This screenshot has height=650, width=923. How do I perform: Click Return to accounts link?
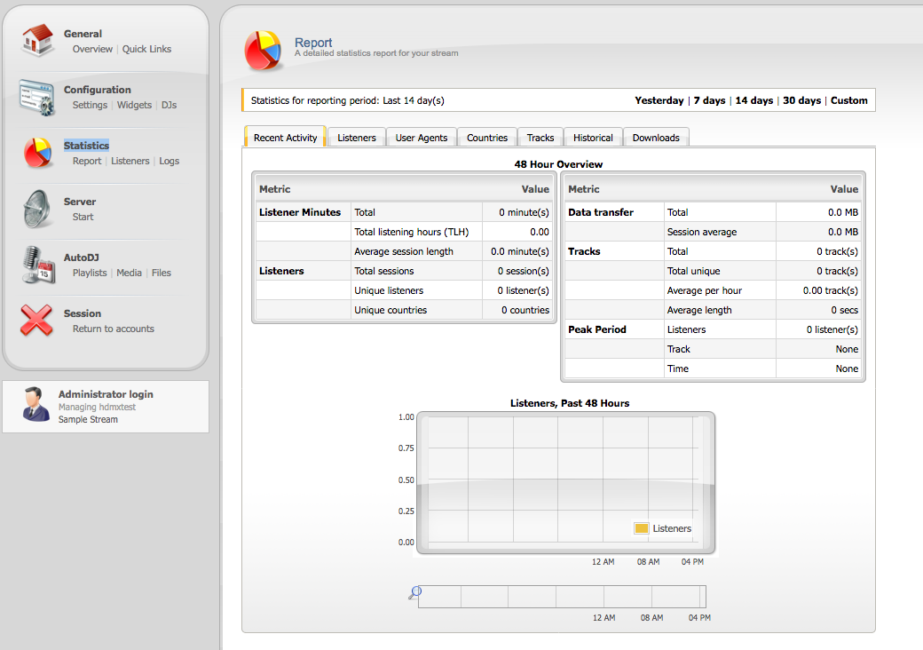pyautogui.click(x=114, y=329)
